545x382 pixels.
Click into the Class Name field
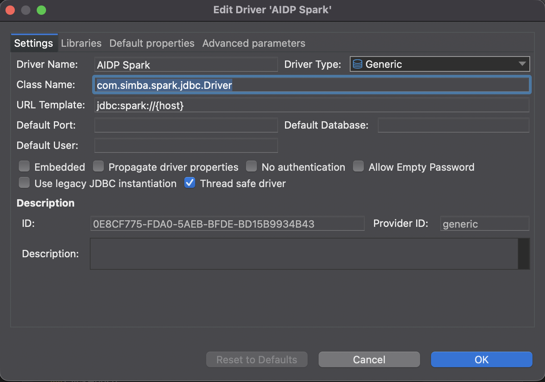312,85
